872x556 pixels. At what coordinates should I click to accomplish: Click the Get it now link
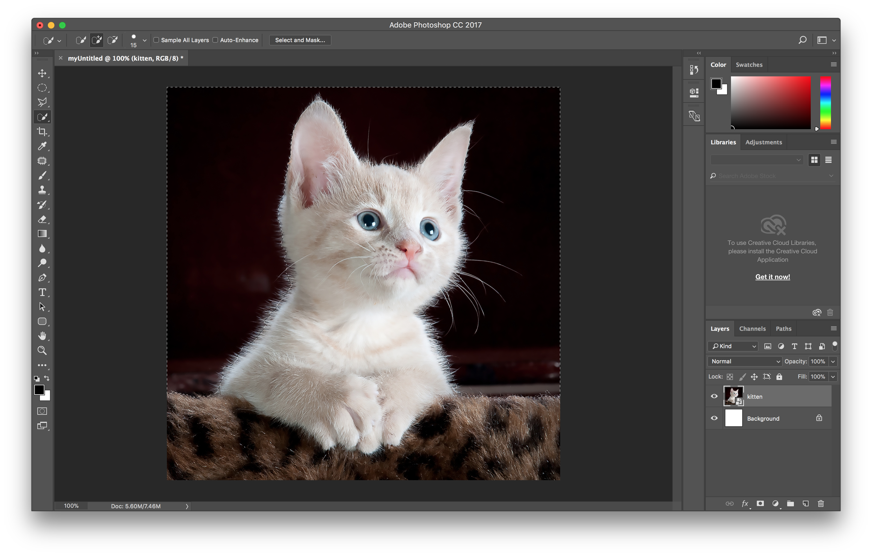tap(773, 277)
